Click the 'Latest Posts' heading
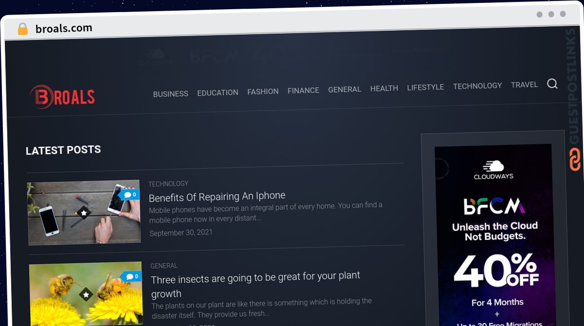Image resolution: width=584 pixels, height=326 pixels. point(63,150)
